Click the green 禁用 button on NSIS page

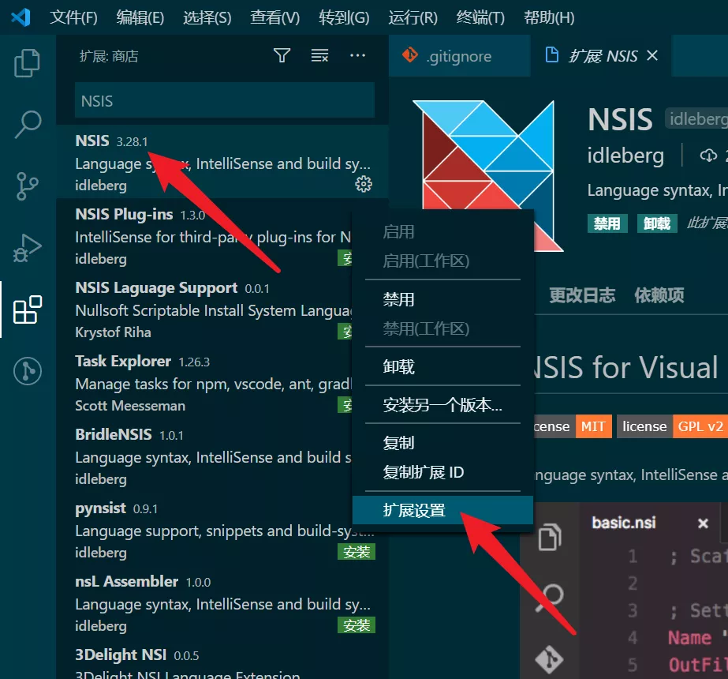[x=607, y=223]
